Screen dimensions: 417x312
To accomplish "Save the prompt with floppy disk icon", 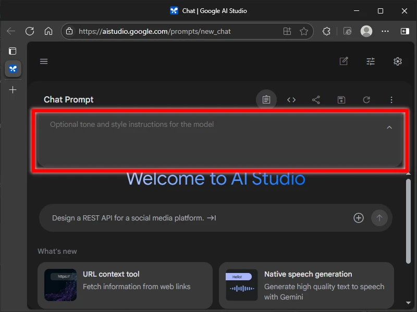I will coord(341,100).
